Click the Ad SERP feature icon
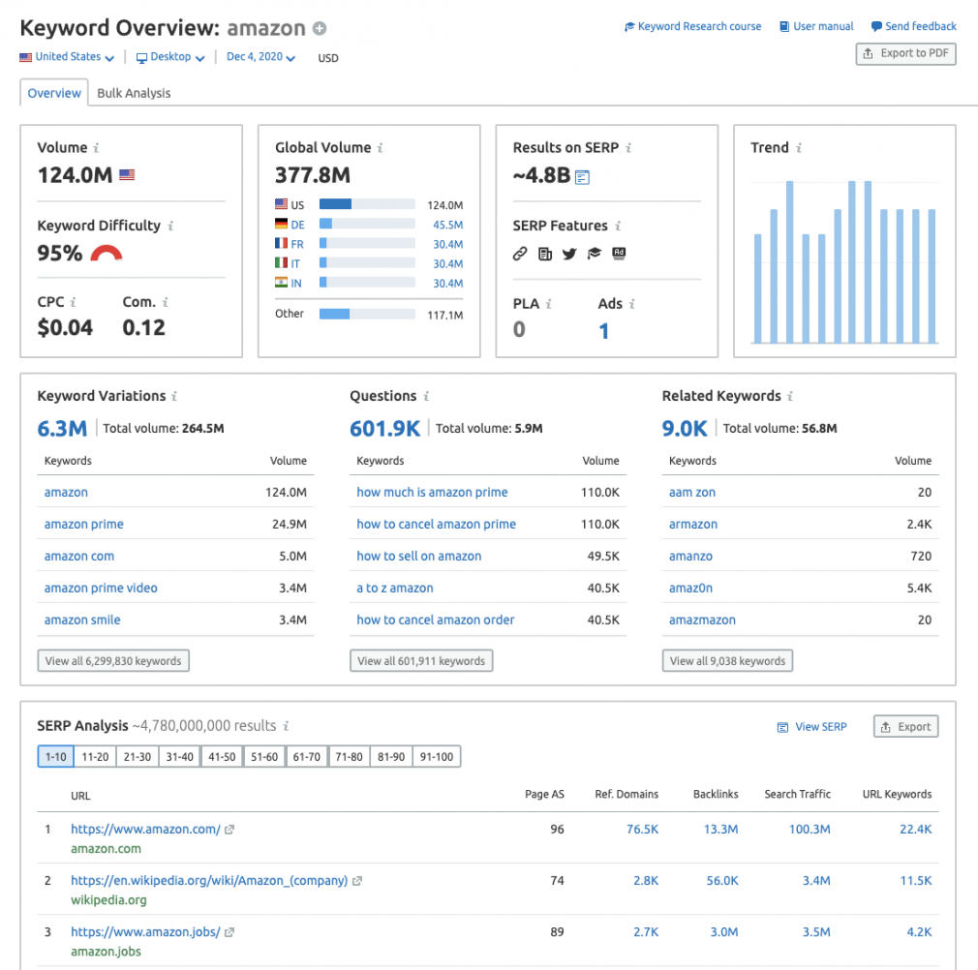978x970 pixels. pos(619,253)
